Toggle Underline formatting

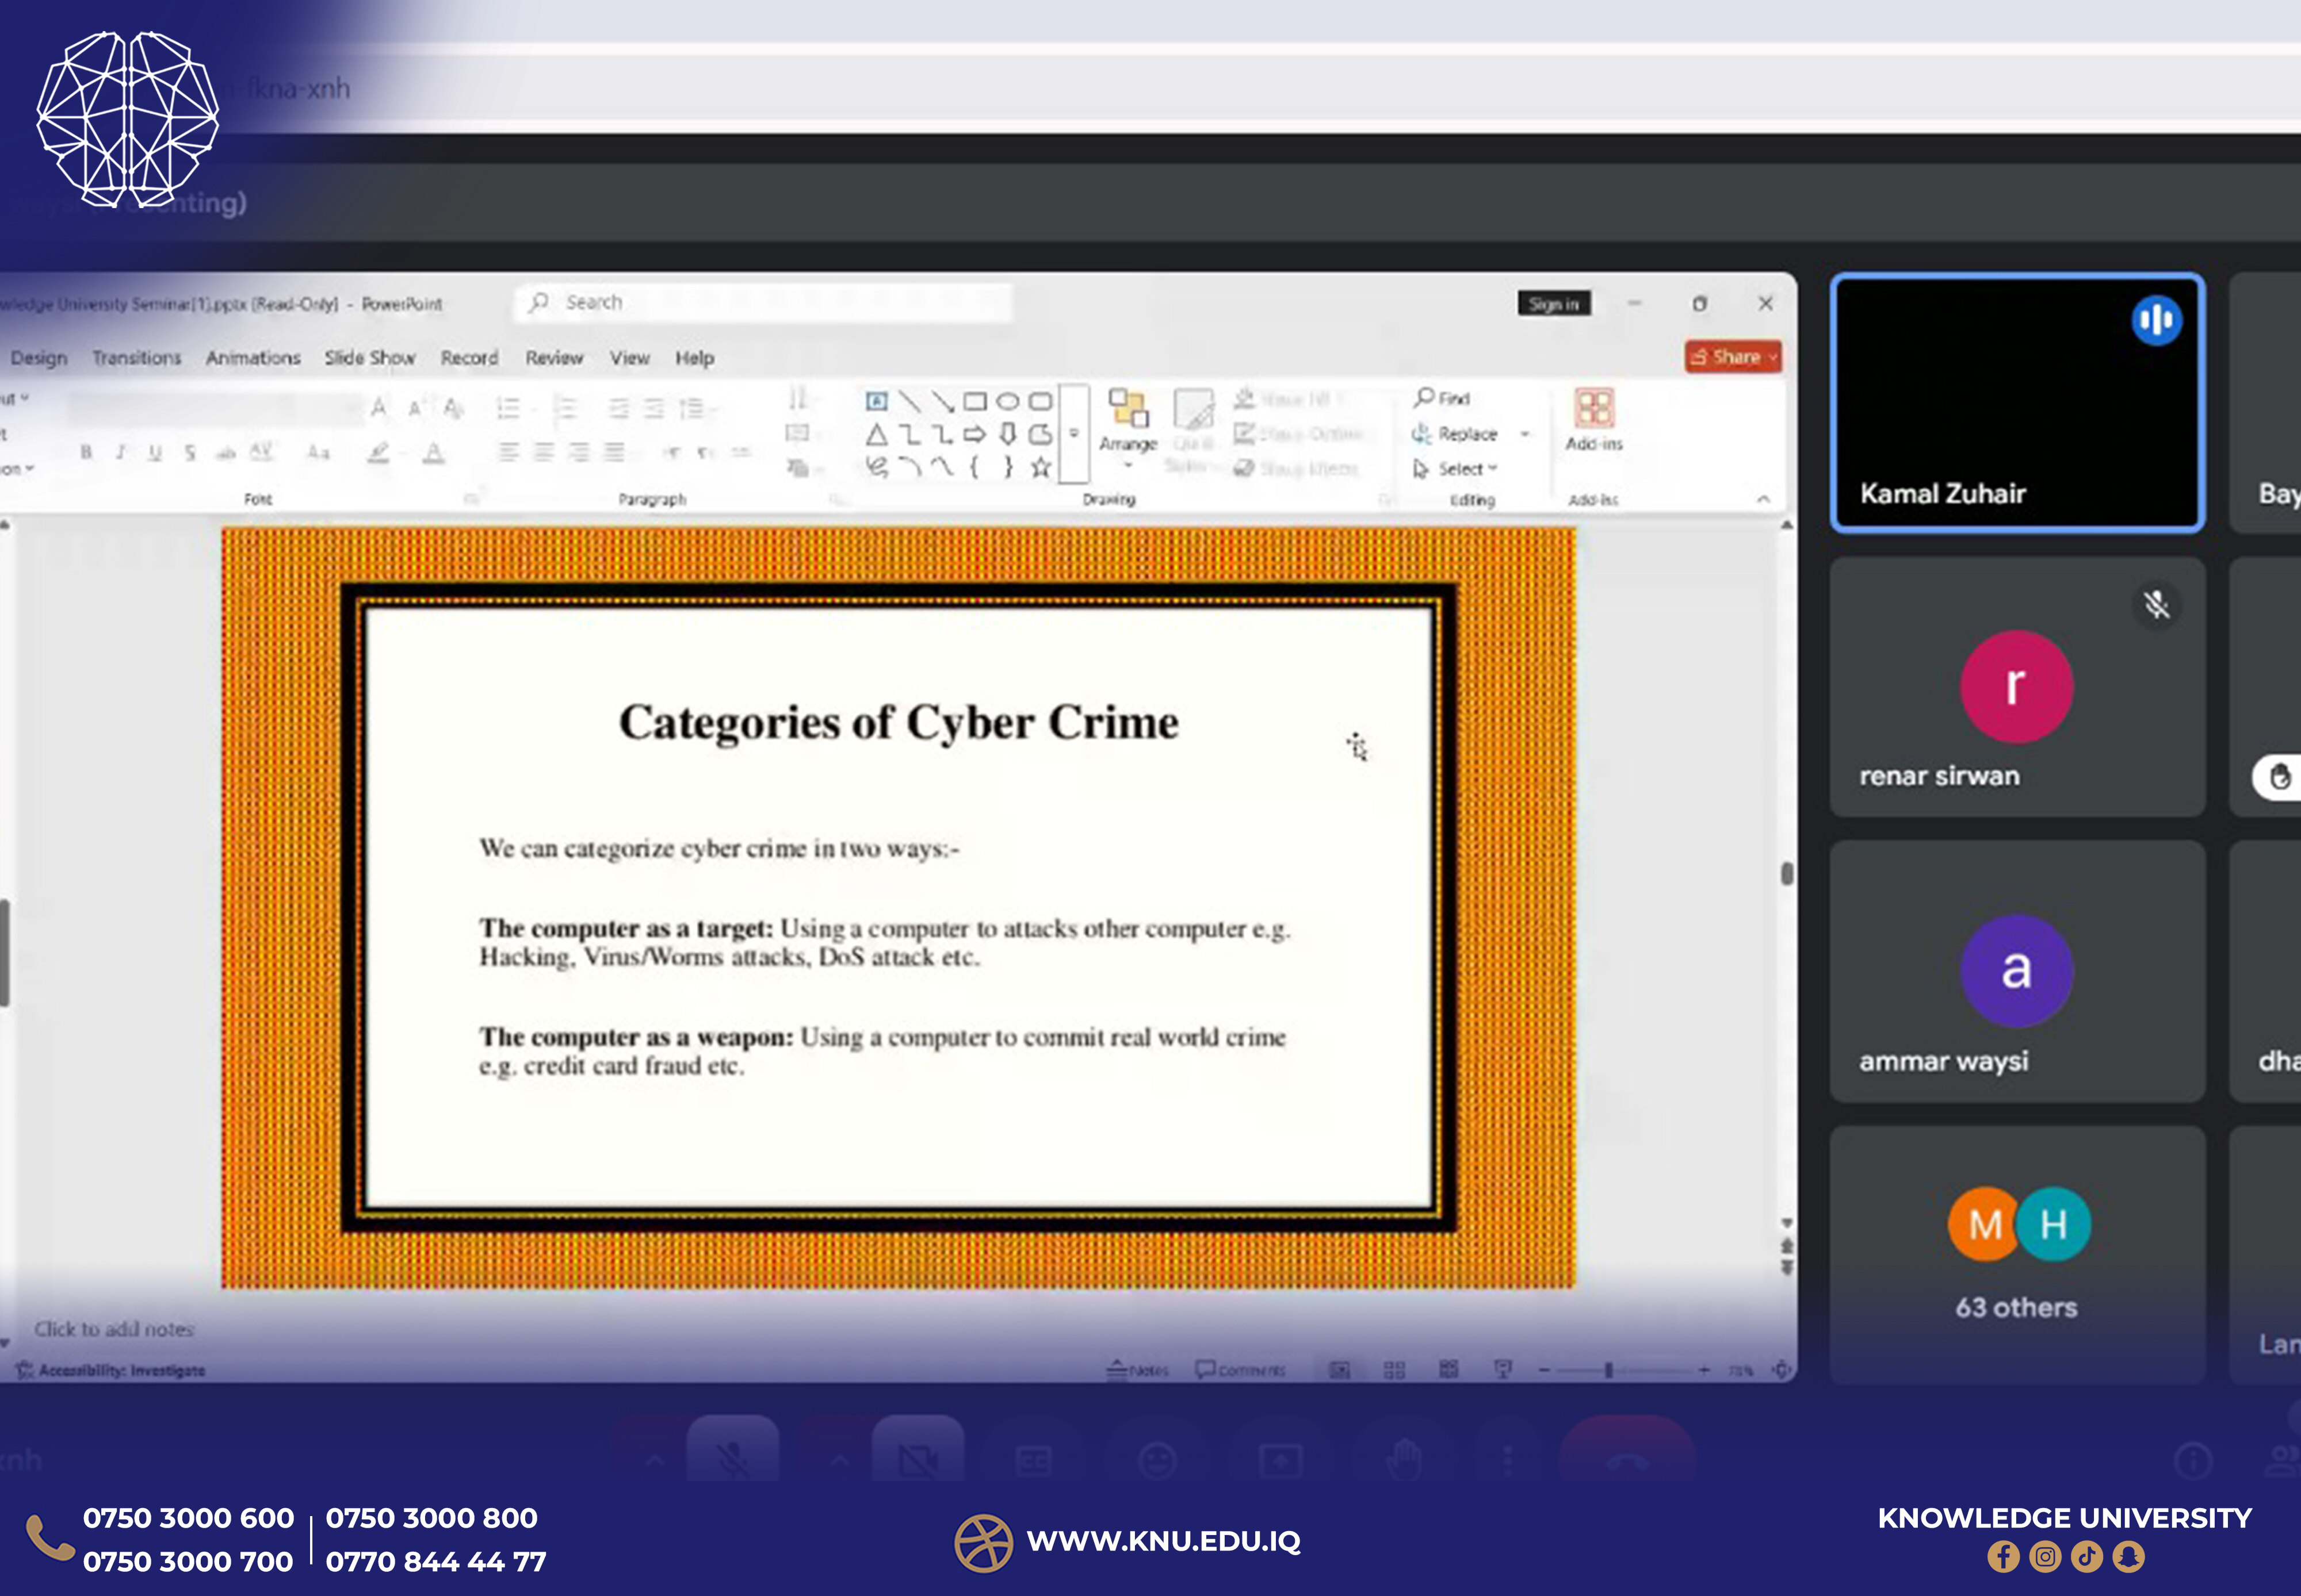[155, 452]
